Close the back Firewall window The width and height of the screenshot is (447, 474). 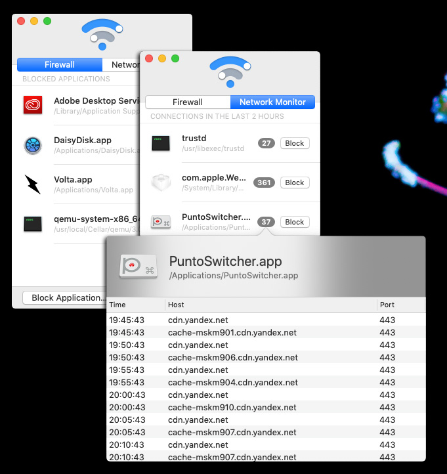coord(21,21)
